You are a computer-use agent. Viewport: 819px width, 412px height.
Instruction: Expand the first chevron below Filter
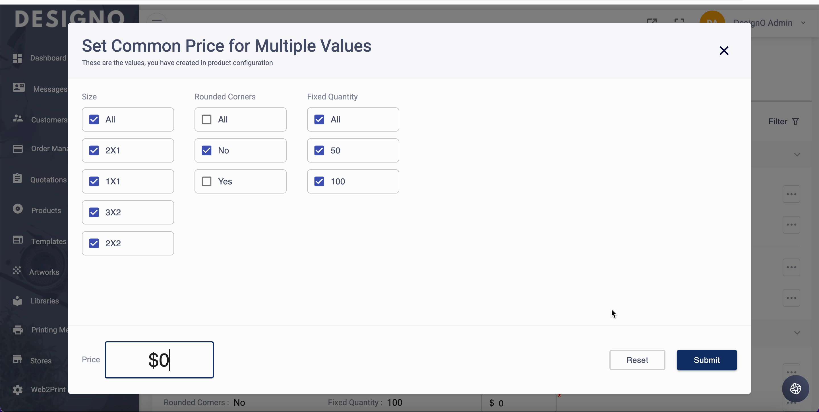click(x=797, y=155)
